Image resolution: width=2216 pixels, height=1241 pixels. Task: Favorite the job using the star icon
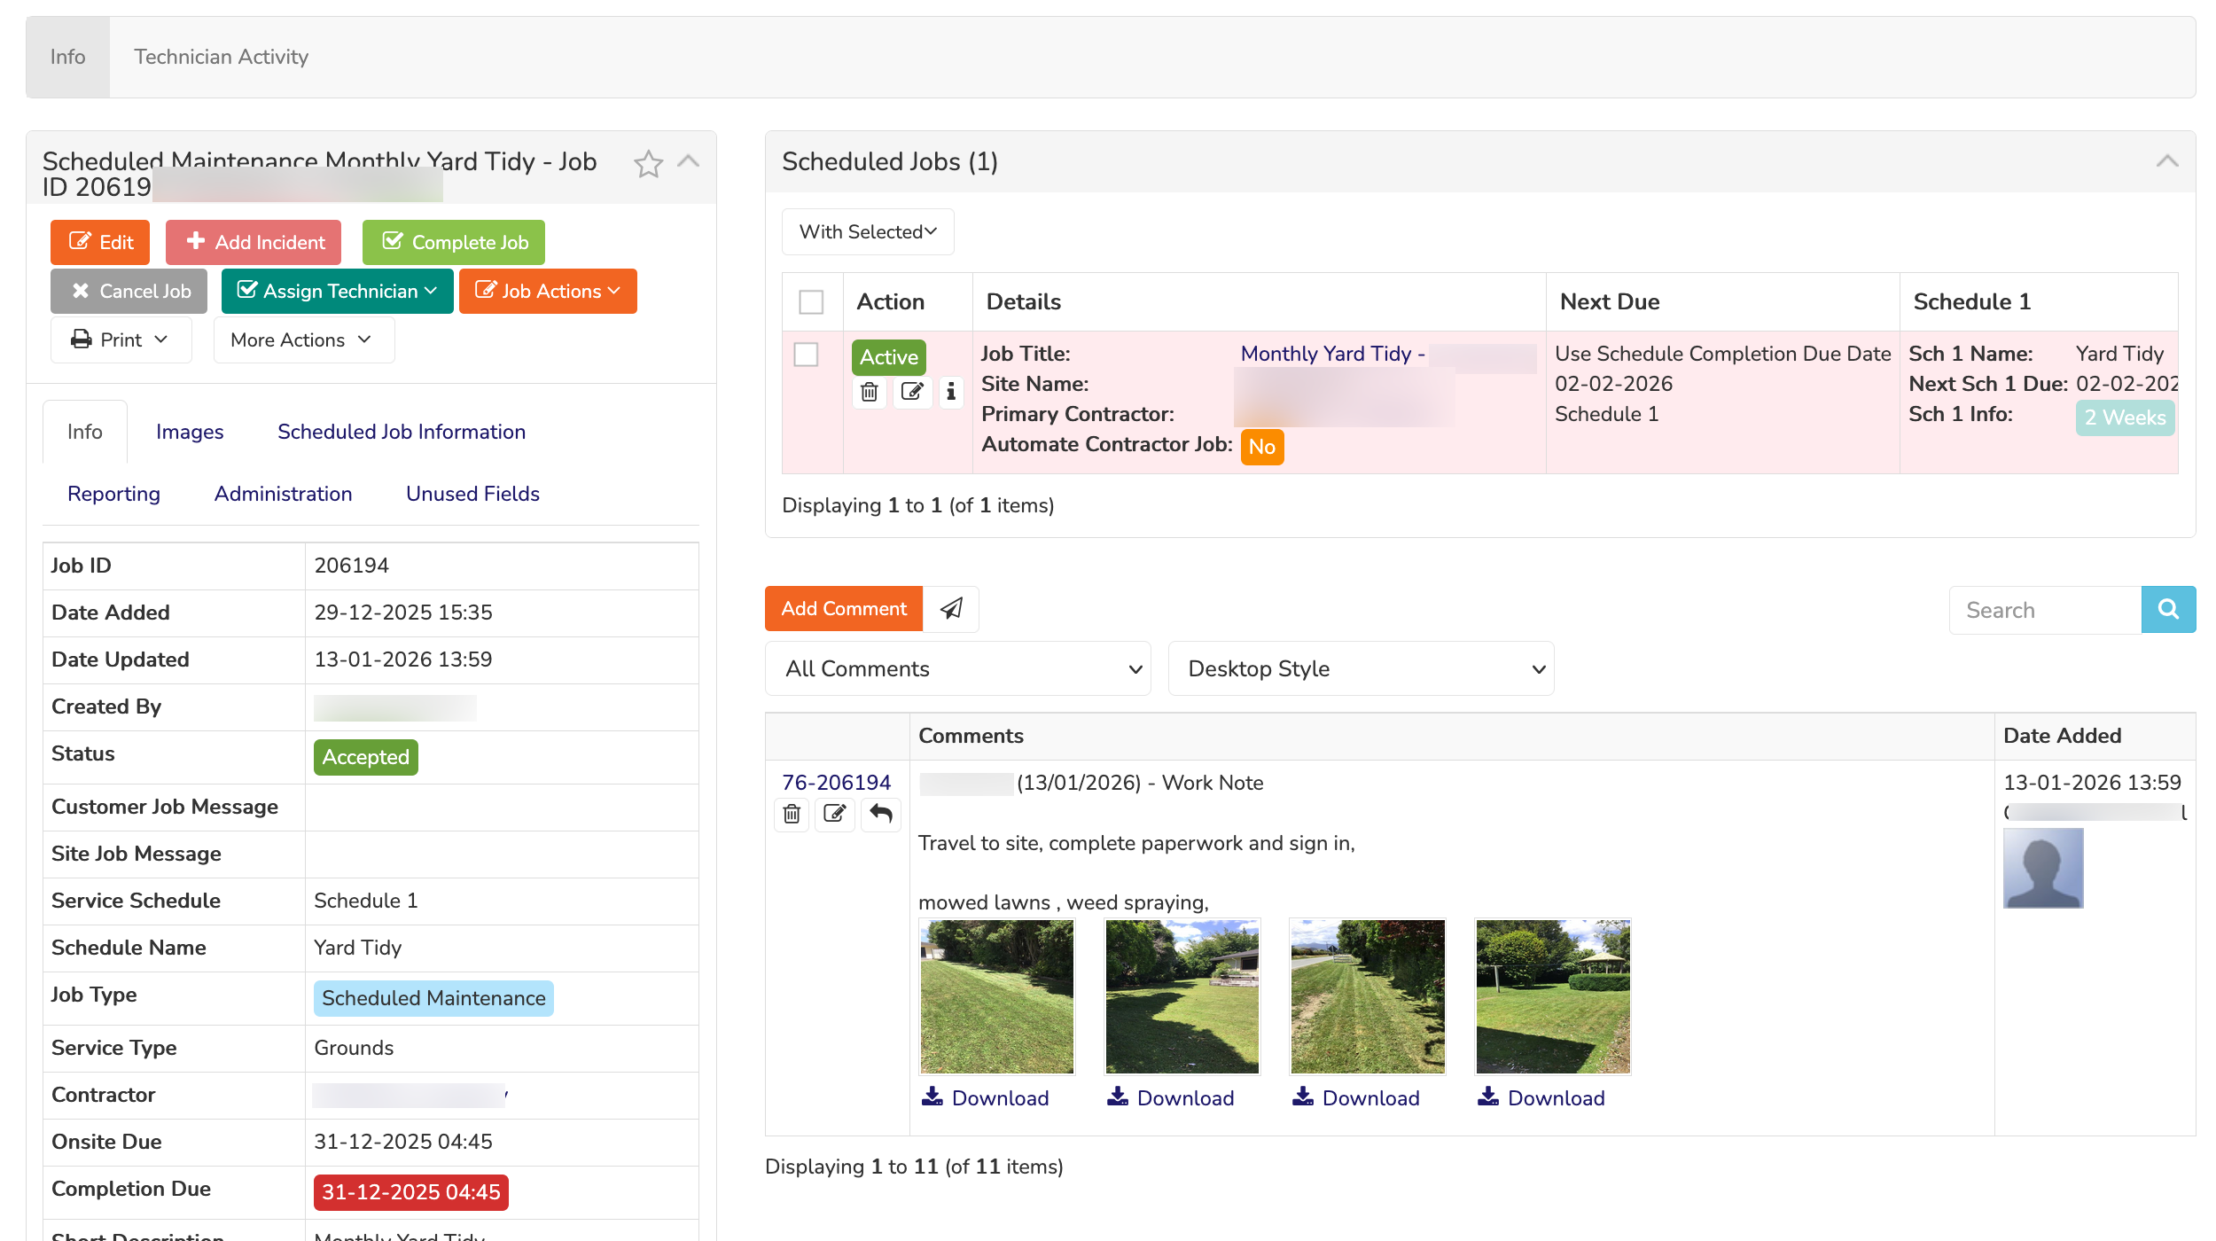coord(648,163)
